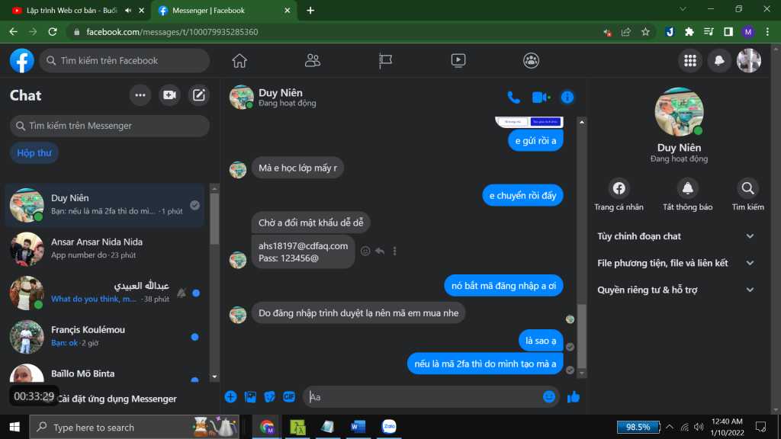Compose a new message
Image resolution: width=781 pixels, height=439 pixels.
pyautogui.click(x=198, y=95)
